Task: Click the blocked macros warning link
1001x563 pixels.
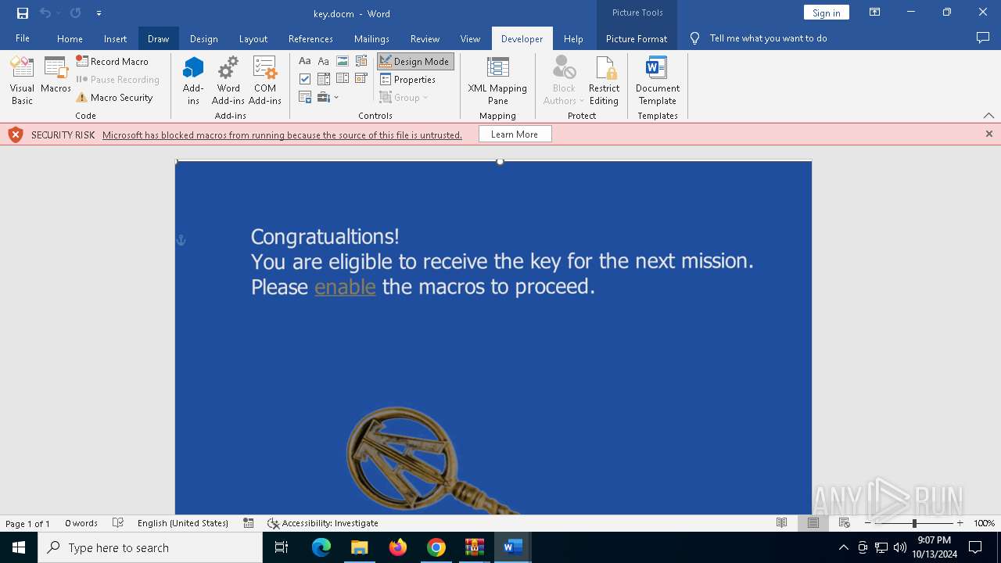Action: (x=282, y=135)
